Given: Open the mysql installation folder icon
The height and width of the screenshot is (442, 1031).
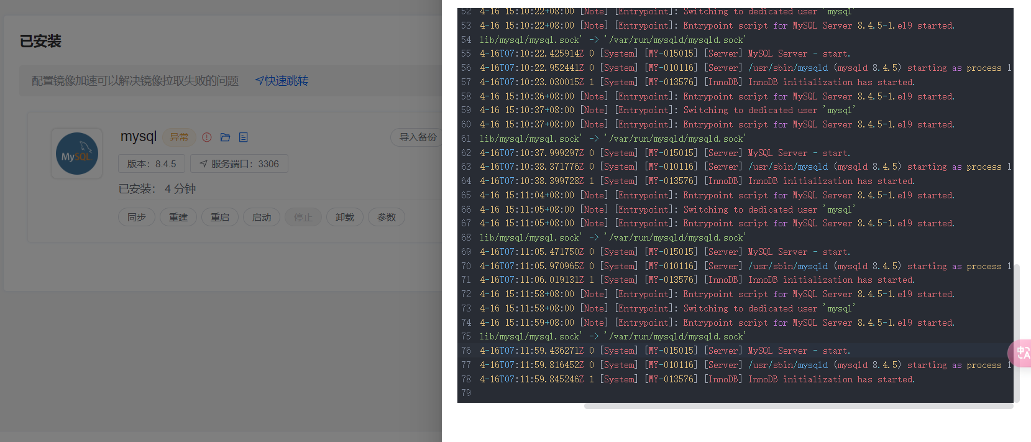Looking at the screenshot, I should pyautogui.click(x=225, y=137).
